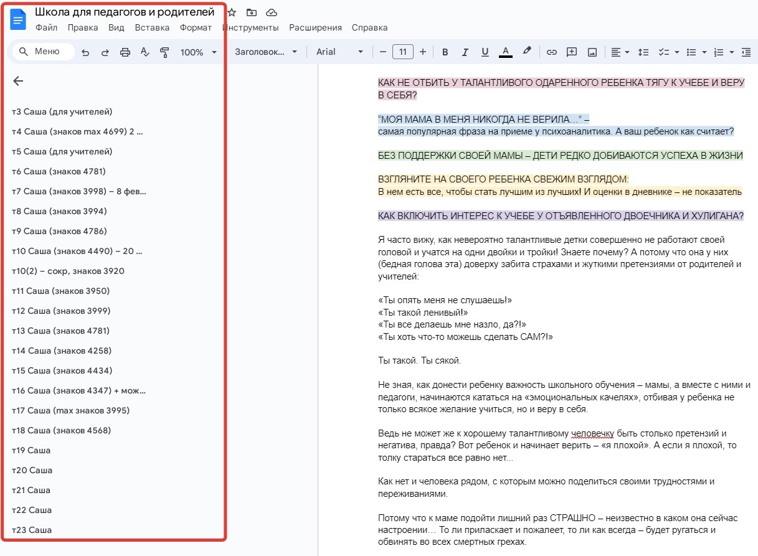Click the numbered list icon
This screenshot has width=758, height=556.
pos(719,52)
